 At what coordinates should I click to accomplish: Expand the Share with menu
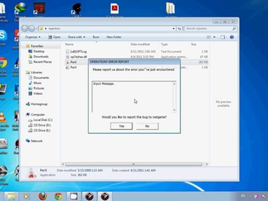(x=76, y=37)
